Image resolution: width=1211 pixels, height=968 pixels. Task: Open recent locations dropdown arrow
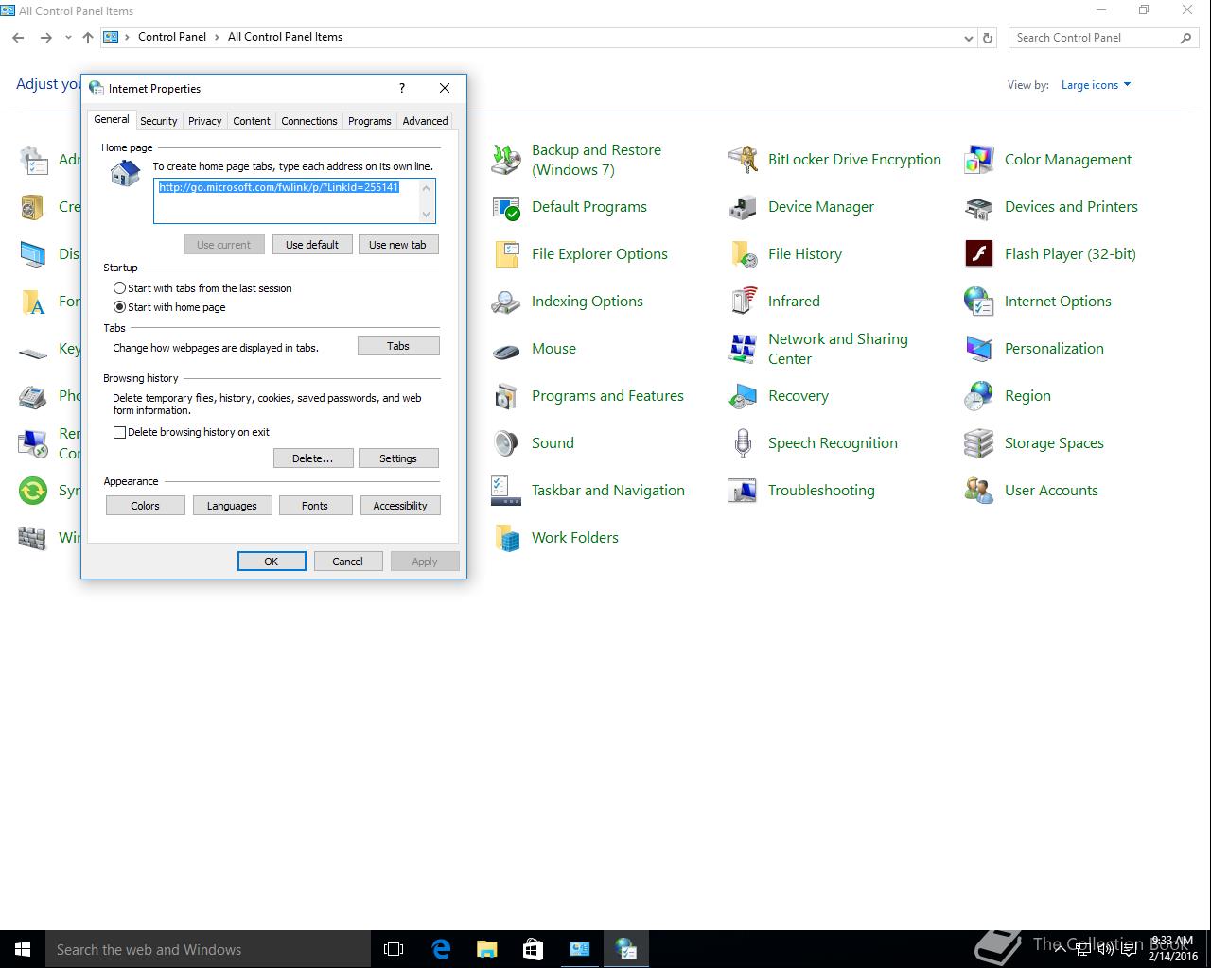(68, 38)
